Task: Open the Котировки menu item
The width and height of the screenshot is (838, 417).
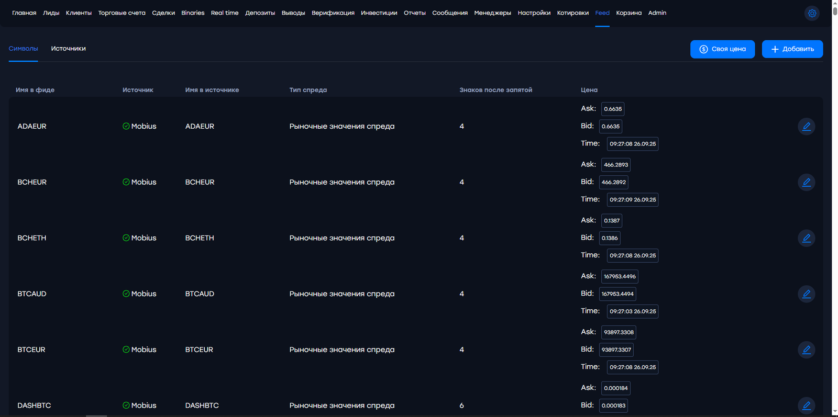Action: pos(572,13)
